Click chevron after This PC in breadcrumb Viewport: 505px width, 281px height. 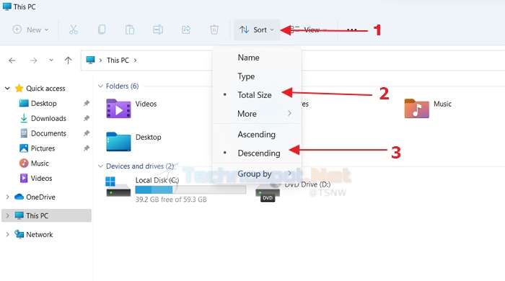click(136, 60)
